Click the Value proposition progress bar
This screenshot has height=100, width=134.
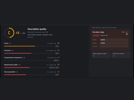[29, 75]
